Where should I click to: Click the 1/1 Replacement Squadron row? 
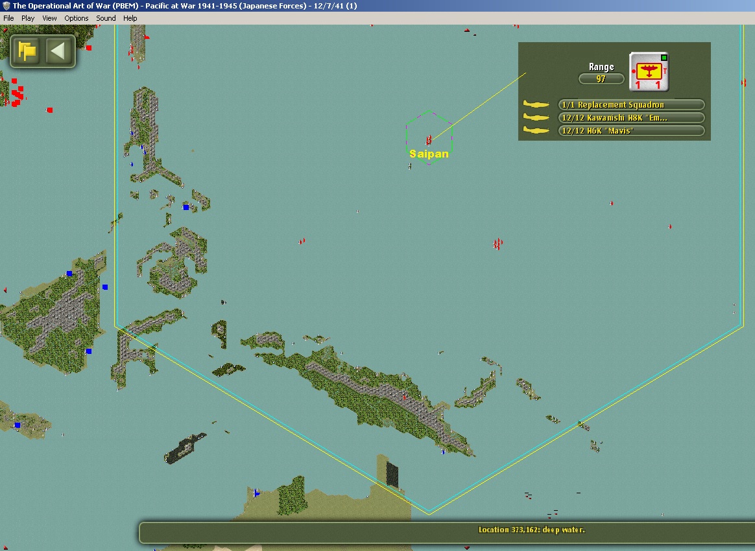point(631,104)
